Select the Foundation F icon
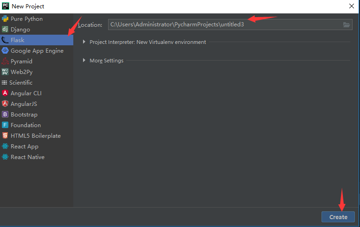The image size is (360, 227). pos(5,125)
